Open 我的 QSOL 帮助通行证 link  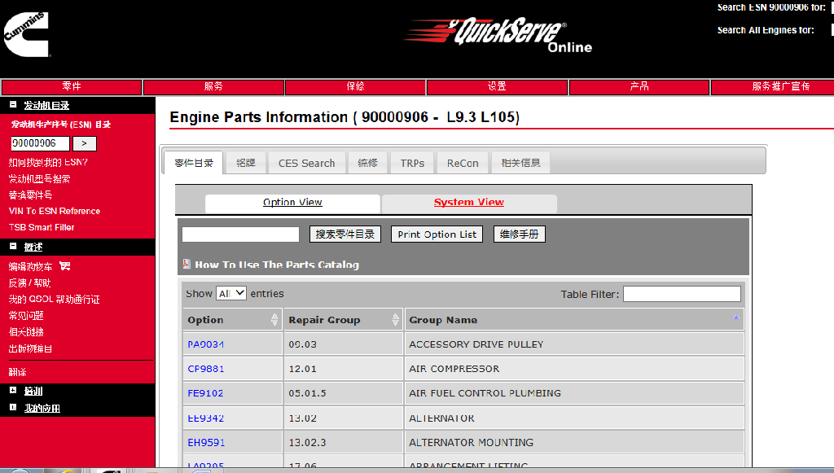click(x=55, y=300)
